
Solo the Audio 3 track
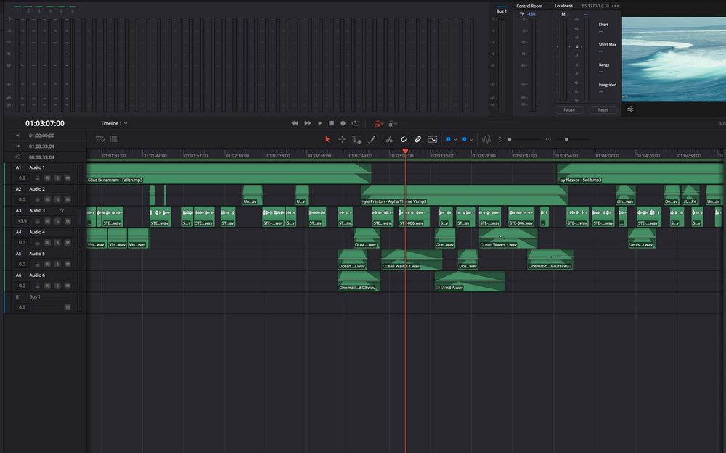(x=57, y=221)
